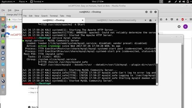This screenshot has width=192, height=108.
Task: Open terminal Terminal menu
Action: [54, 16]
